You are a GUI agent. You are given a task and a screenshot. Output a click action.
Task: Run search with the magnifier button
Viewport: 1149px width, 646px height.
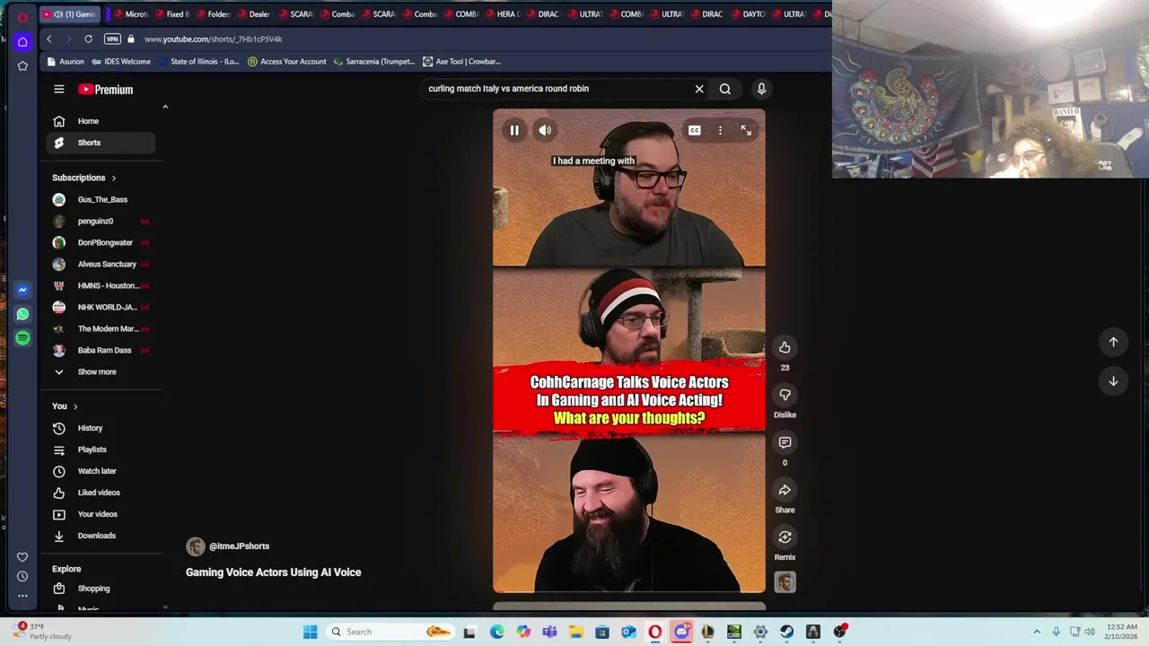point(725,89)
